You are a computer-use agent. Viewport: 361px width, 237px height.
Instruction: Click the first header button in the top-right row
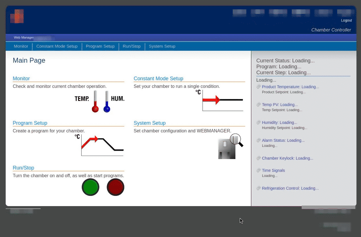(x=239, y=13)
